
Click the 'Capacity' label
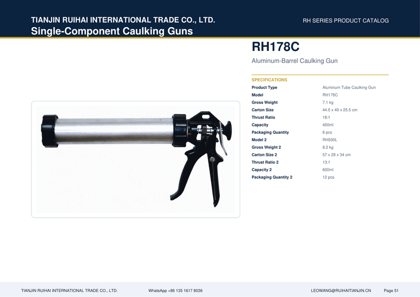click(260, 125)
